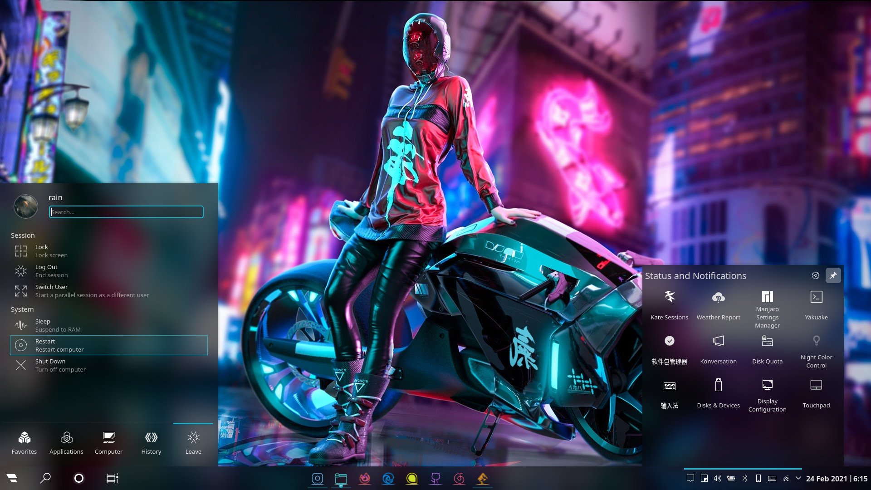Open the Bluetooth tray icon
Viewport: 871px width, 490px height.
coord(745,478)
